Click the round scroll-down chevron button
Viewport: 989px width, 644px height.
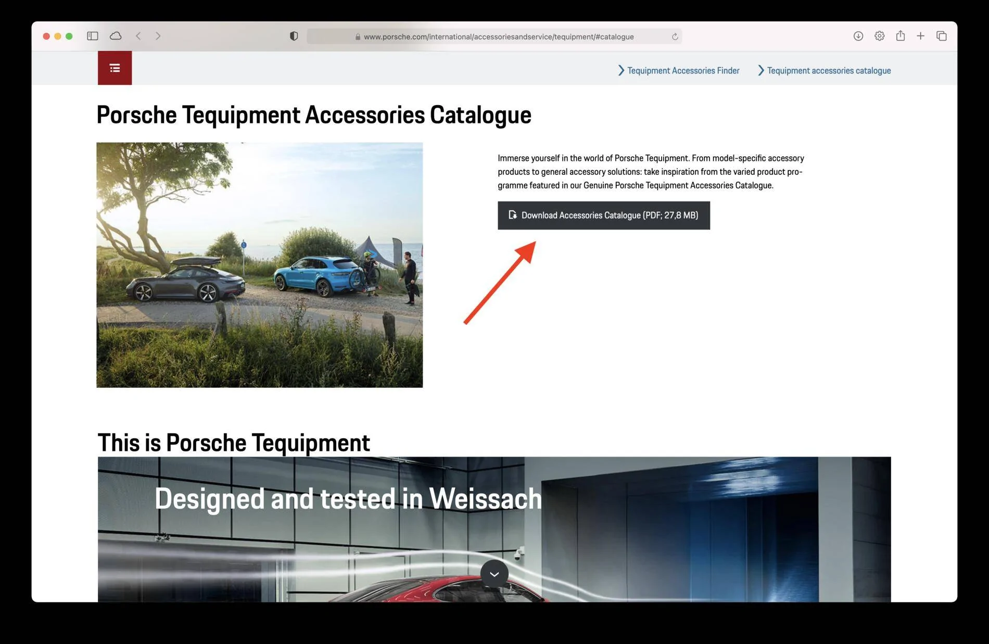[x=494, y=574]
